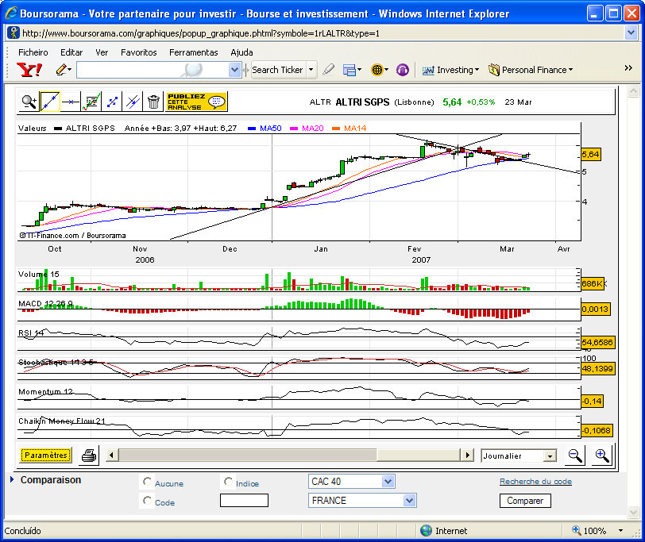Click the address bar page icon
The image size is (645, 542).
point(14,33)
